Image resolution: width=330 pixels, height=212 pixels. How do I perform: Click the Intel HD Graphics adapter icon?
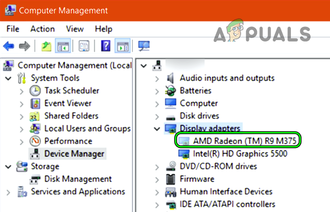[184, 154]
